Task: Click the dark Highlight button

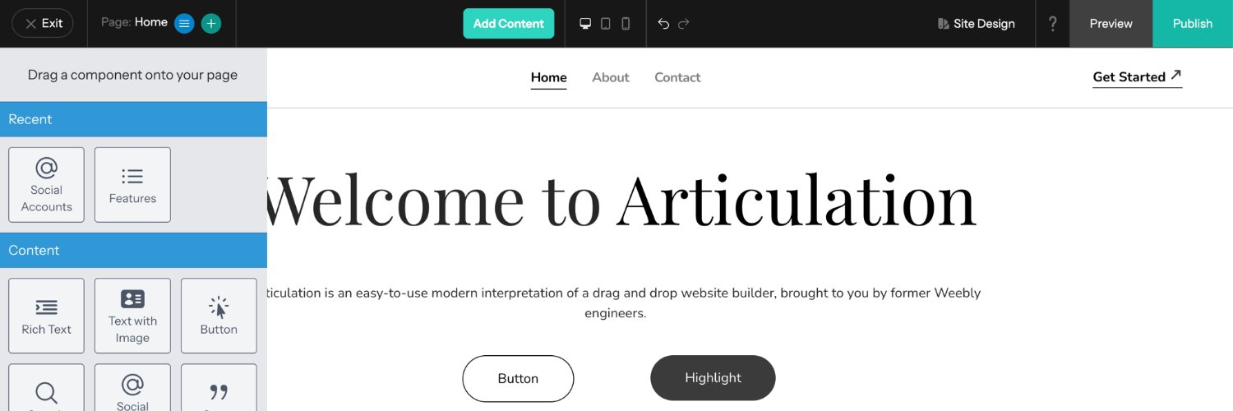Action: (713, 378)
